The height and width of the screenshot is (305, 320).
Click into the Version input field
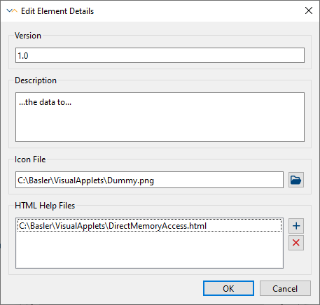[x=160, y=55]
